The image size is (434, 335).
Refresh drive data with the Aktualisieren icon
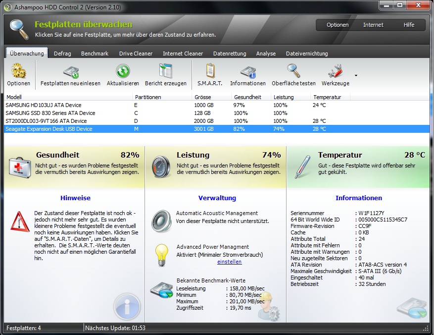(123, 71)
